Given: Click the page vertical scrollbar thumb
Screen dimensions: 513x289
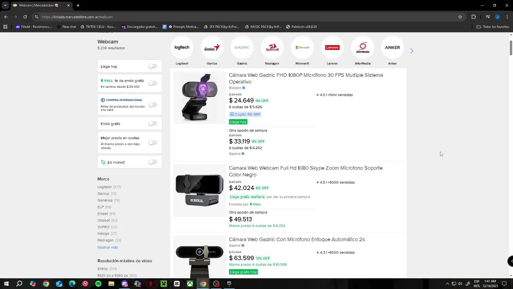Looking at the screenshot, I should [511, 48].
